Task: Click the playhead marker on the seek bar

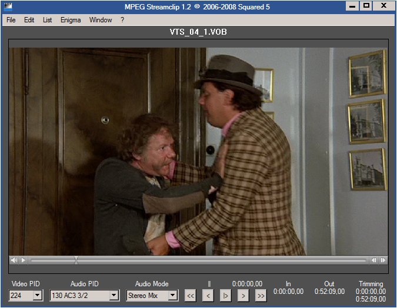Action: tap(76, 260)
